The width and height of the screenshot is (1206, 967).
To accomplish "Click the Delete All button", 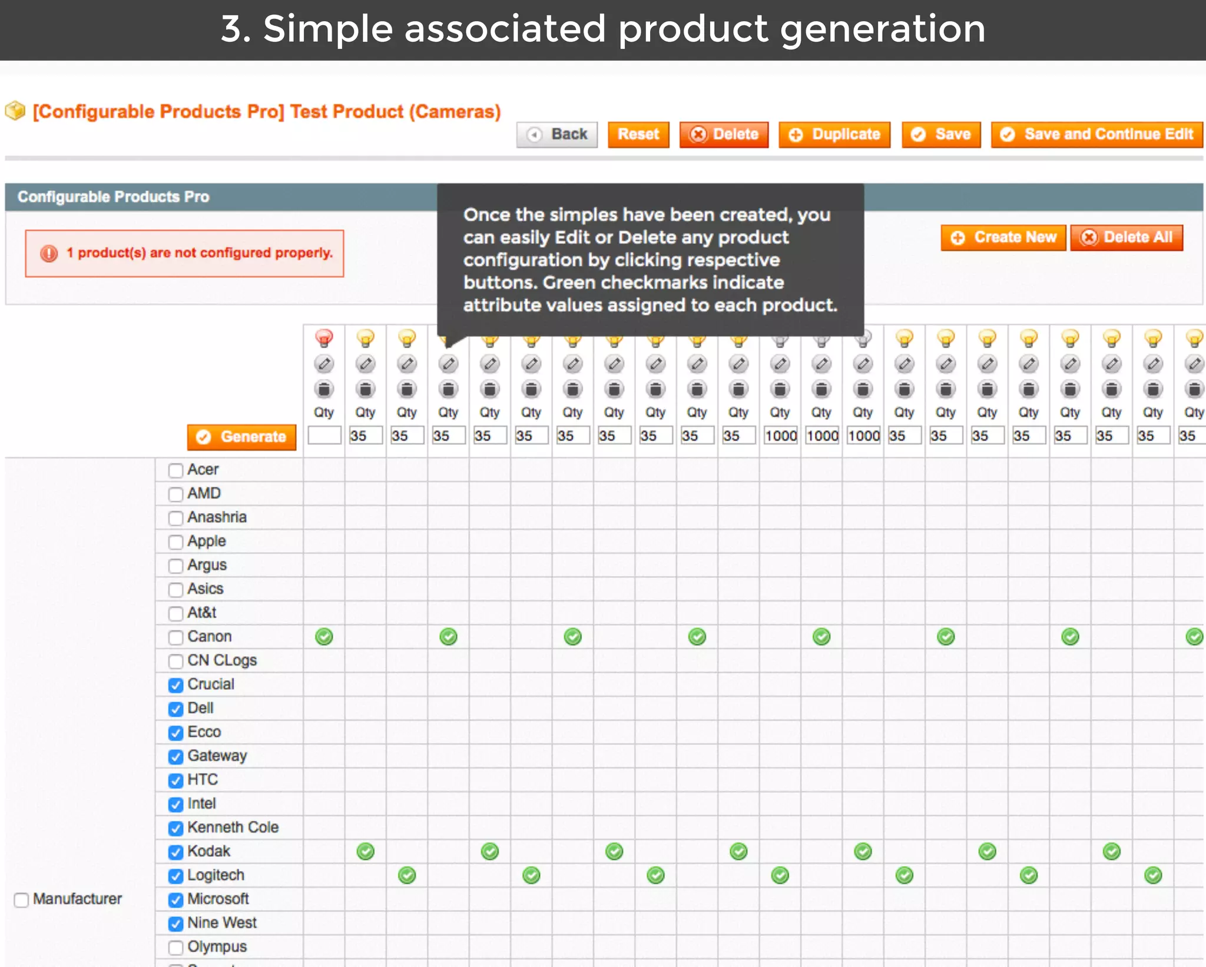I will click(1127, 238).
